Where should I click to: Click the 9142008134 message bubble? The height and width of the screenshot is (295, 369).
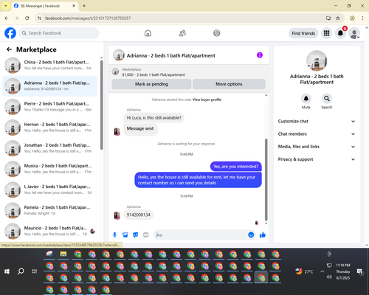(x=138, y=215)
